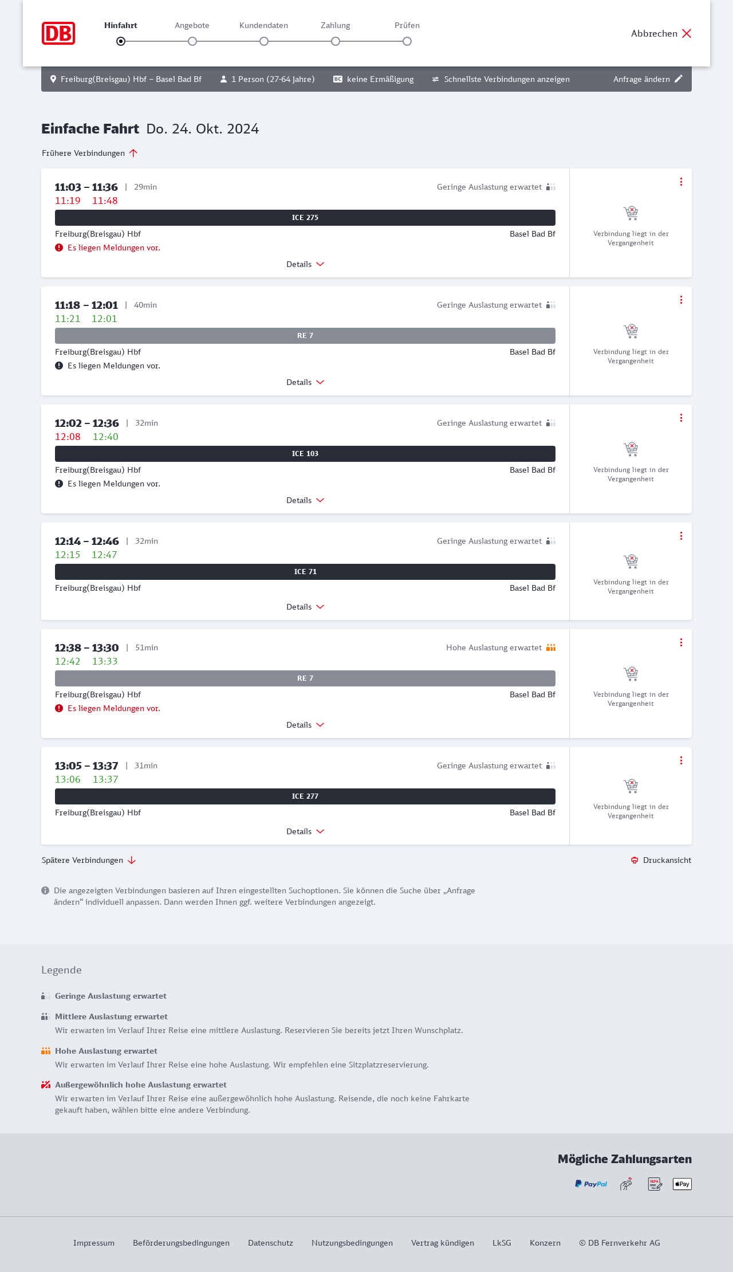The width and height of the screenshot is (733, 1272).
Task: Click occupancy icon on 12:38 RE 7 connection
Action: coord(551,647)
